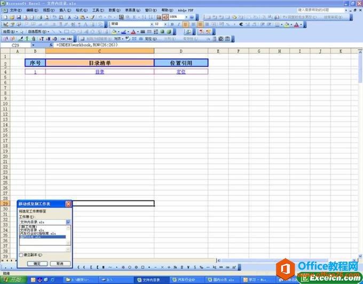This screenshot has width=363, height=284.
Task: Click the Cancel button in Move dialog
Action: (x=60, y=264)
